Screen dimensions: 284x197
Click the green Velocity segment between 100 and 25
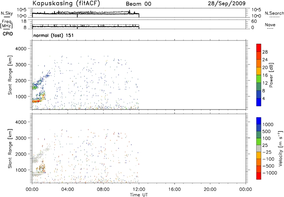click(x=259, y=142)
